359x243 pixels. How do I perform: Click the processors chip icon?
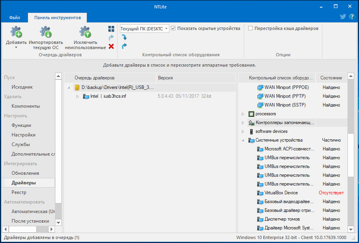(x=251, y=114)
